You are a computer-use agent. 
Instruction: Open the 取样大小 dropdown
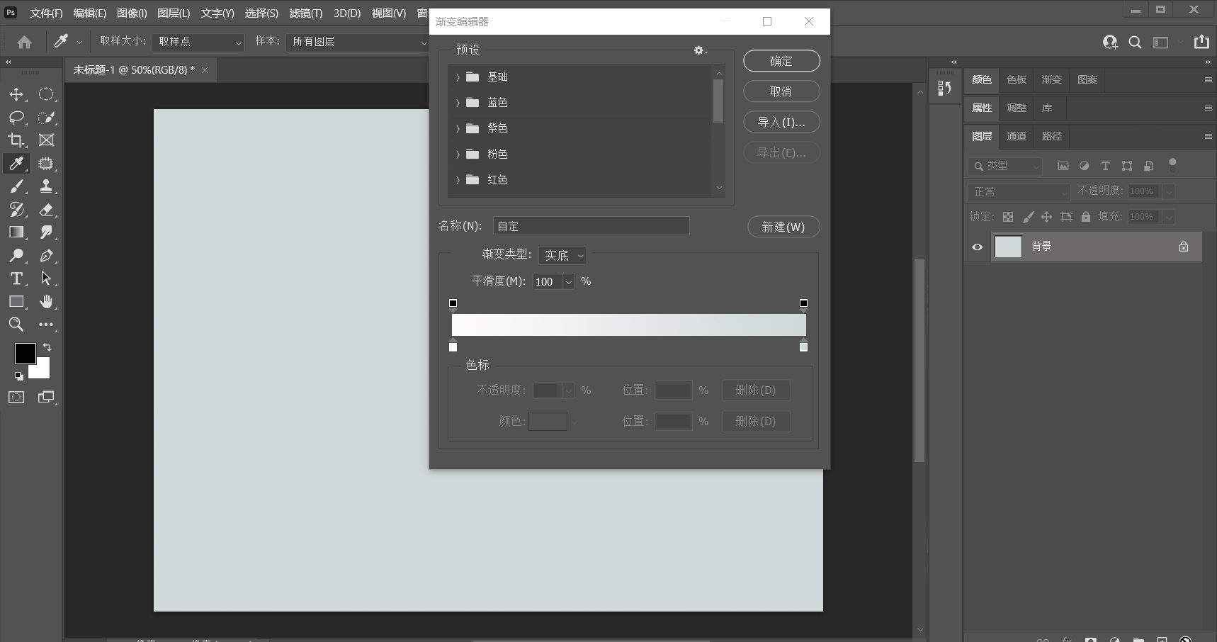pyautogui.click(x=199, y=42)
